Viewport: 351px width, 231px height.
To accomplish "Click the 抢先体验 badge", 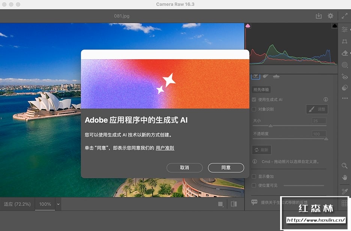I will tap(261, 89).
